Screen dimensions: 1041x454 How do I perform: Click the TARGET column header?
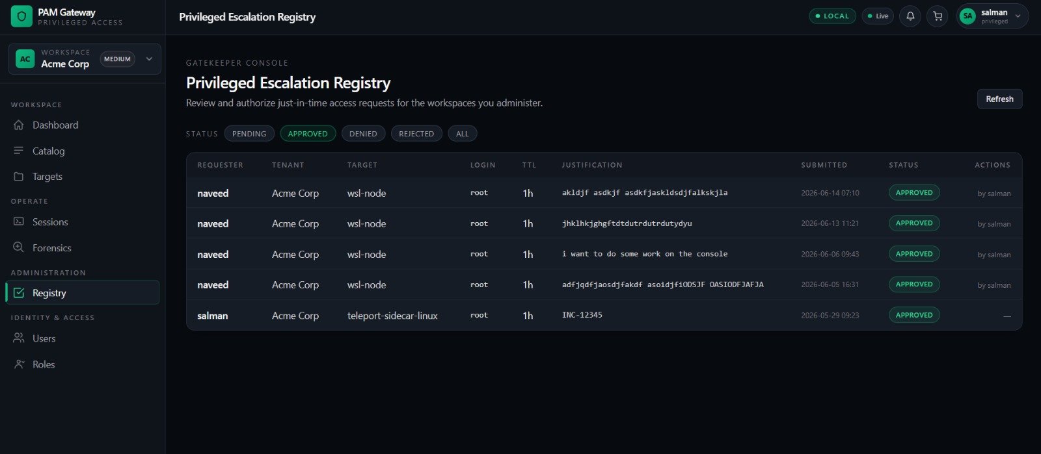coord(362,165)
